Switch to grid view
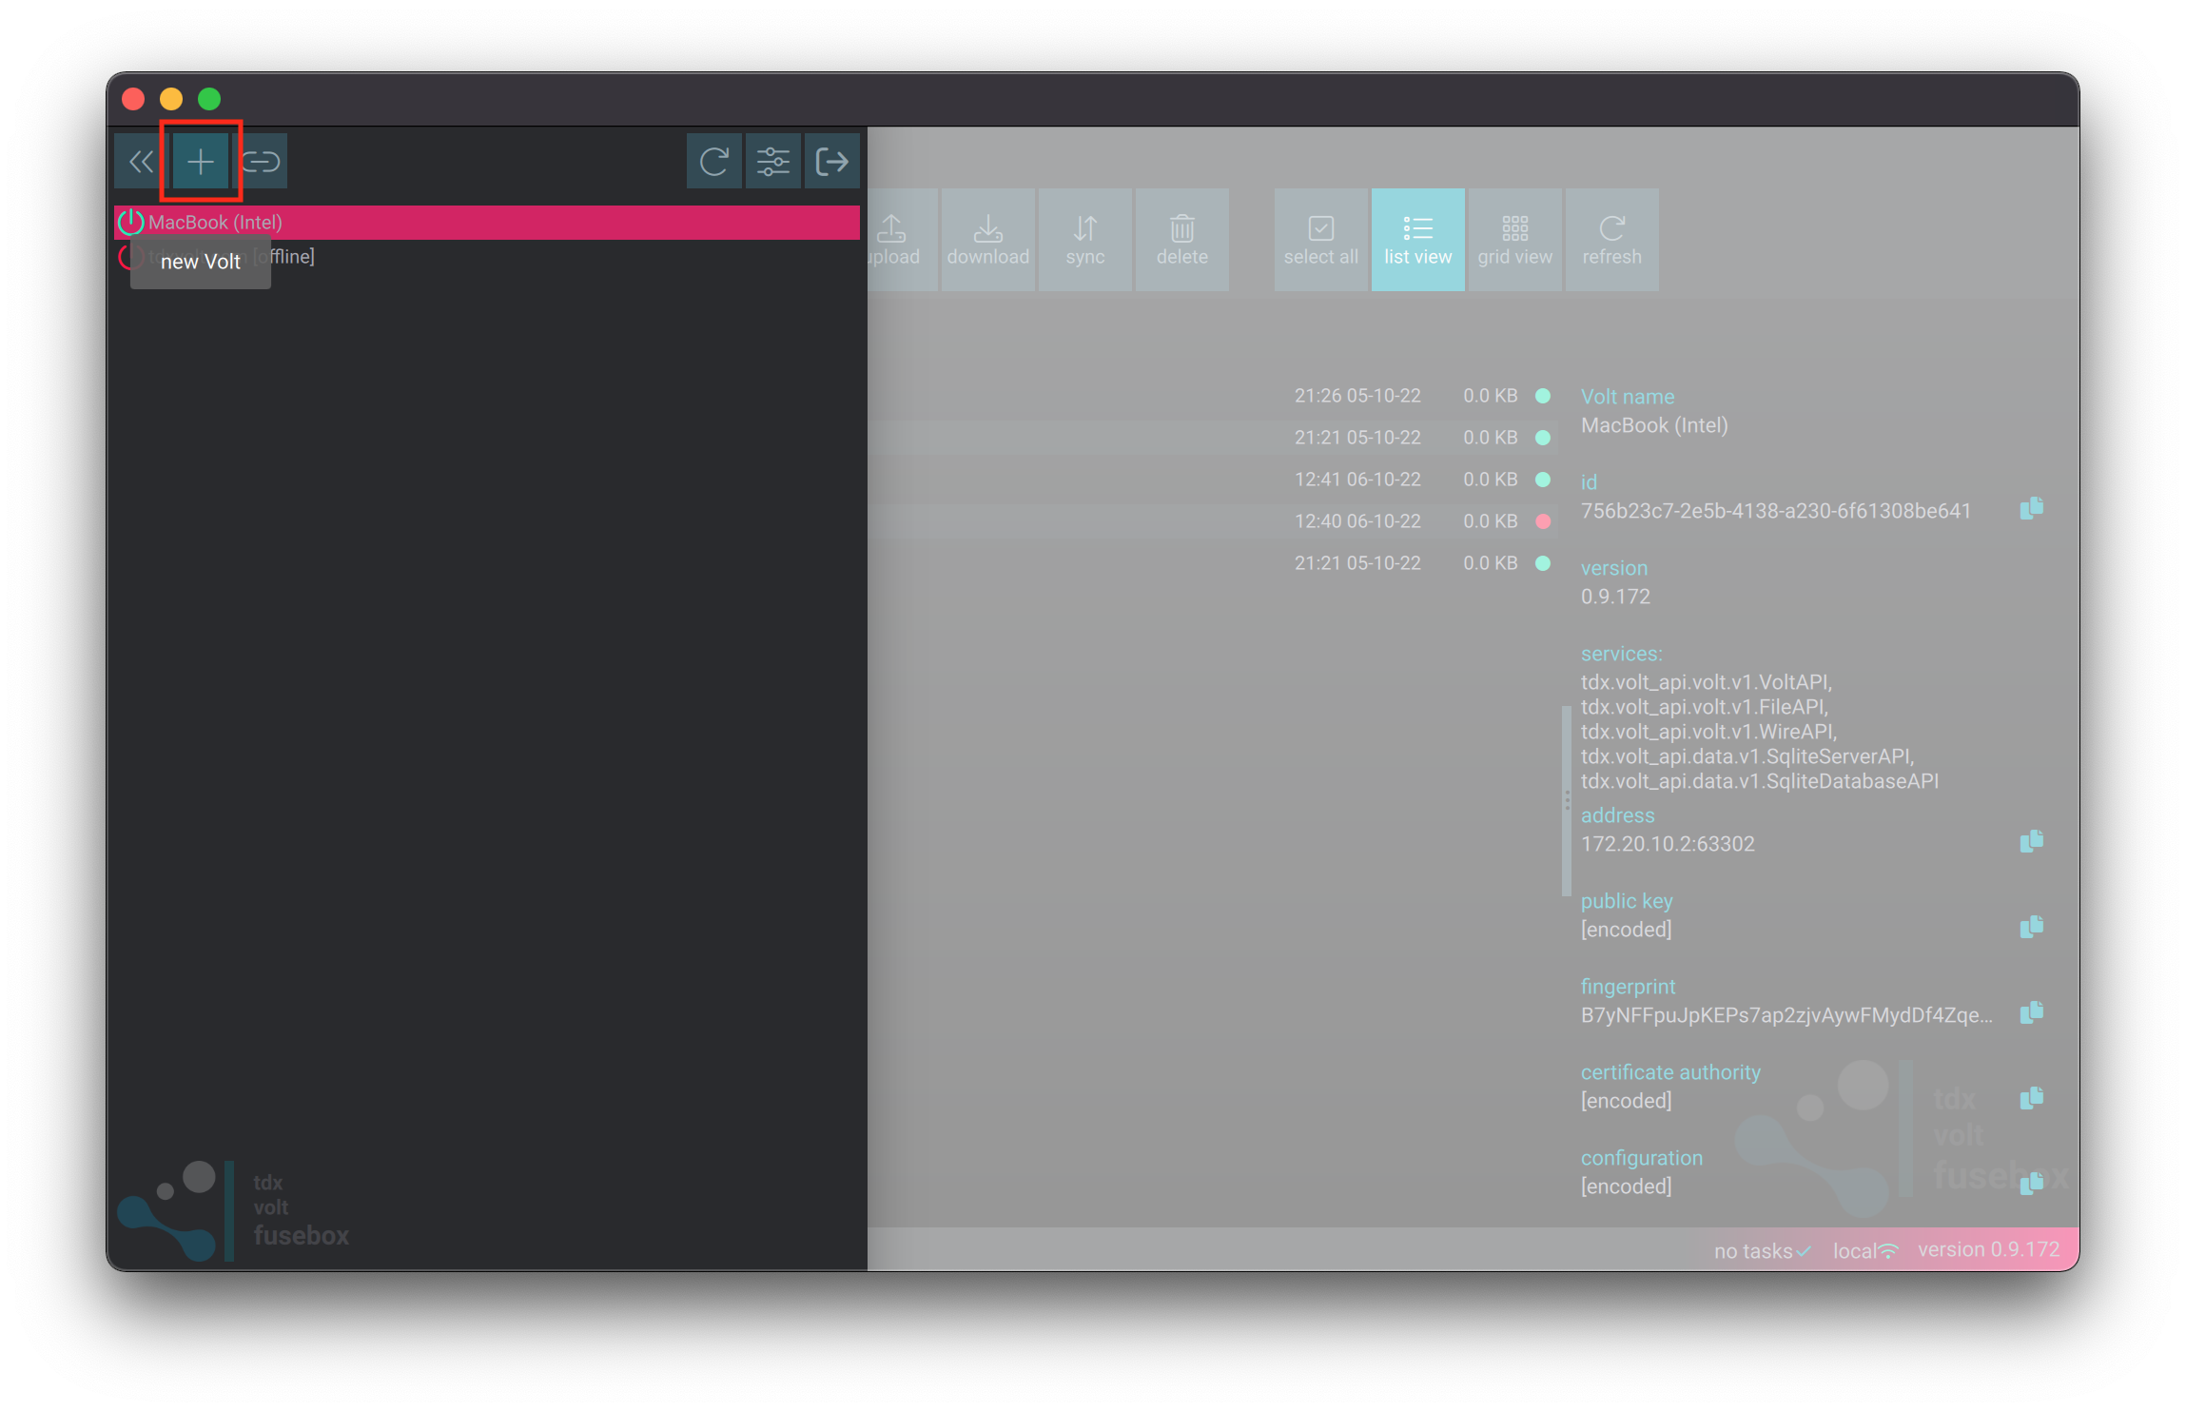Viewport: 2186px width, 1412px height. (x=1515, y=240)
